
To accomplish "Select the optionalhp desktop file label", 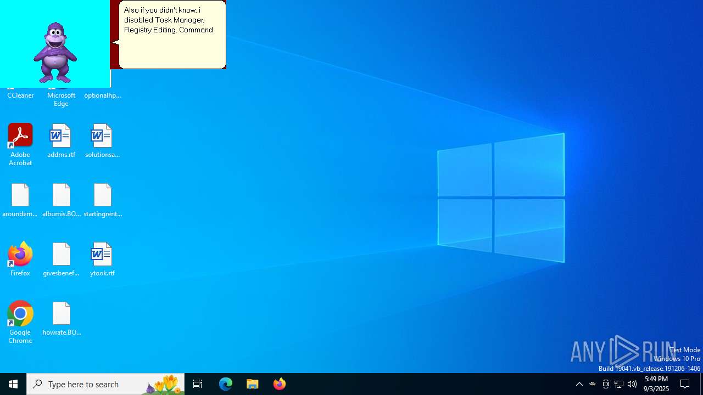I will click(x=102, y=95).
